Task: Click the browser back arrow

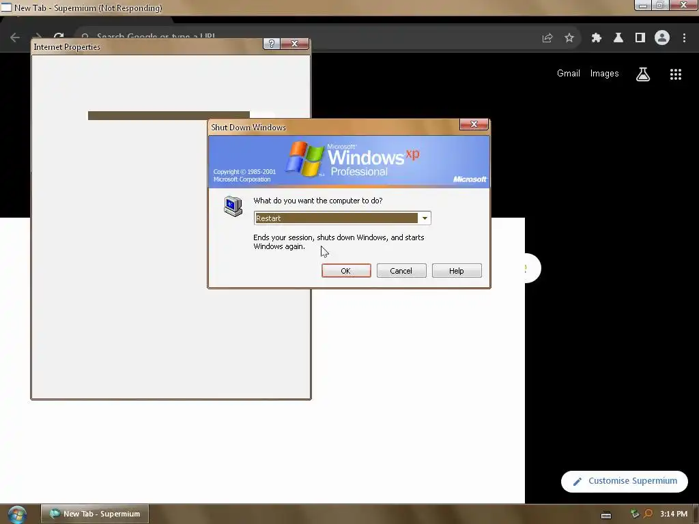Action: (x=15, y=38)
